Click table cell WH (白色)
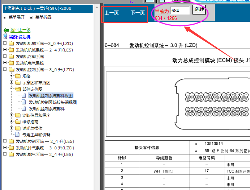This screenshot has height=190, width=250. click(x=164, y=171)
